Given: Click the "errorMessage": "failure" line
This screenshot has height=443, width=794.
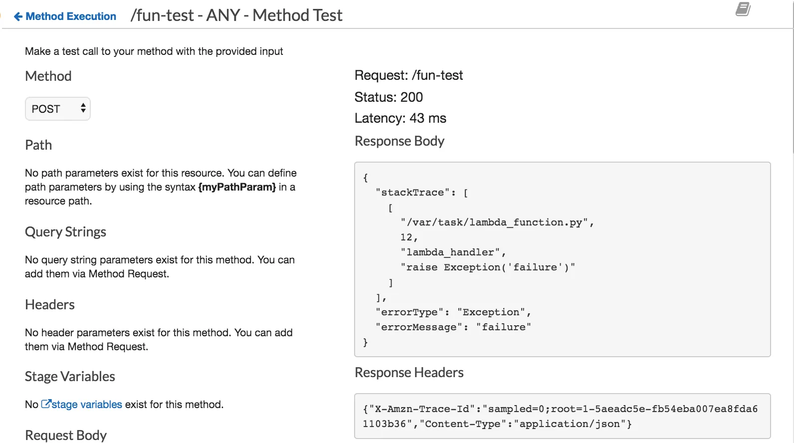Looking at the screenshot, I should 453,327.
